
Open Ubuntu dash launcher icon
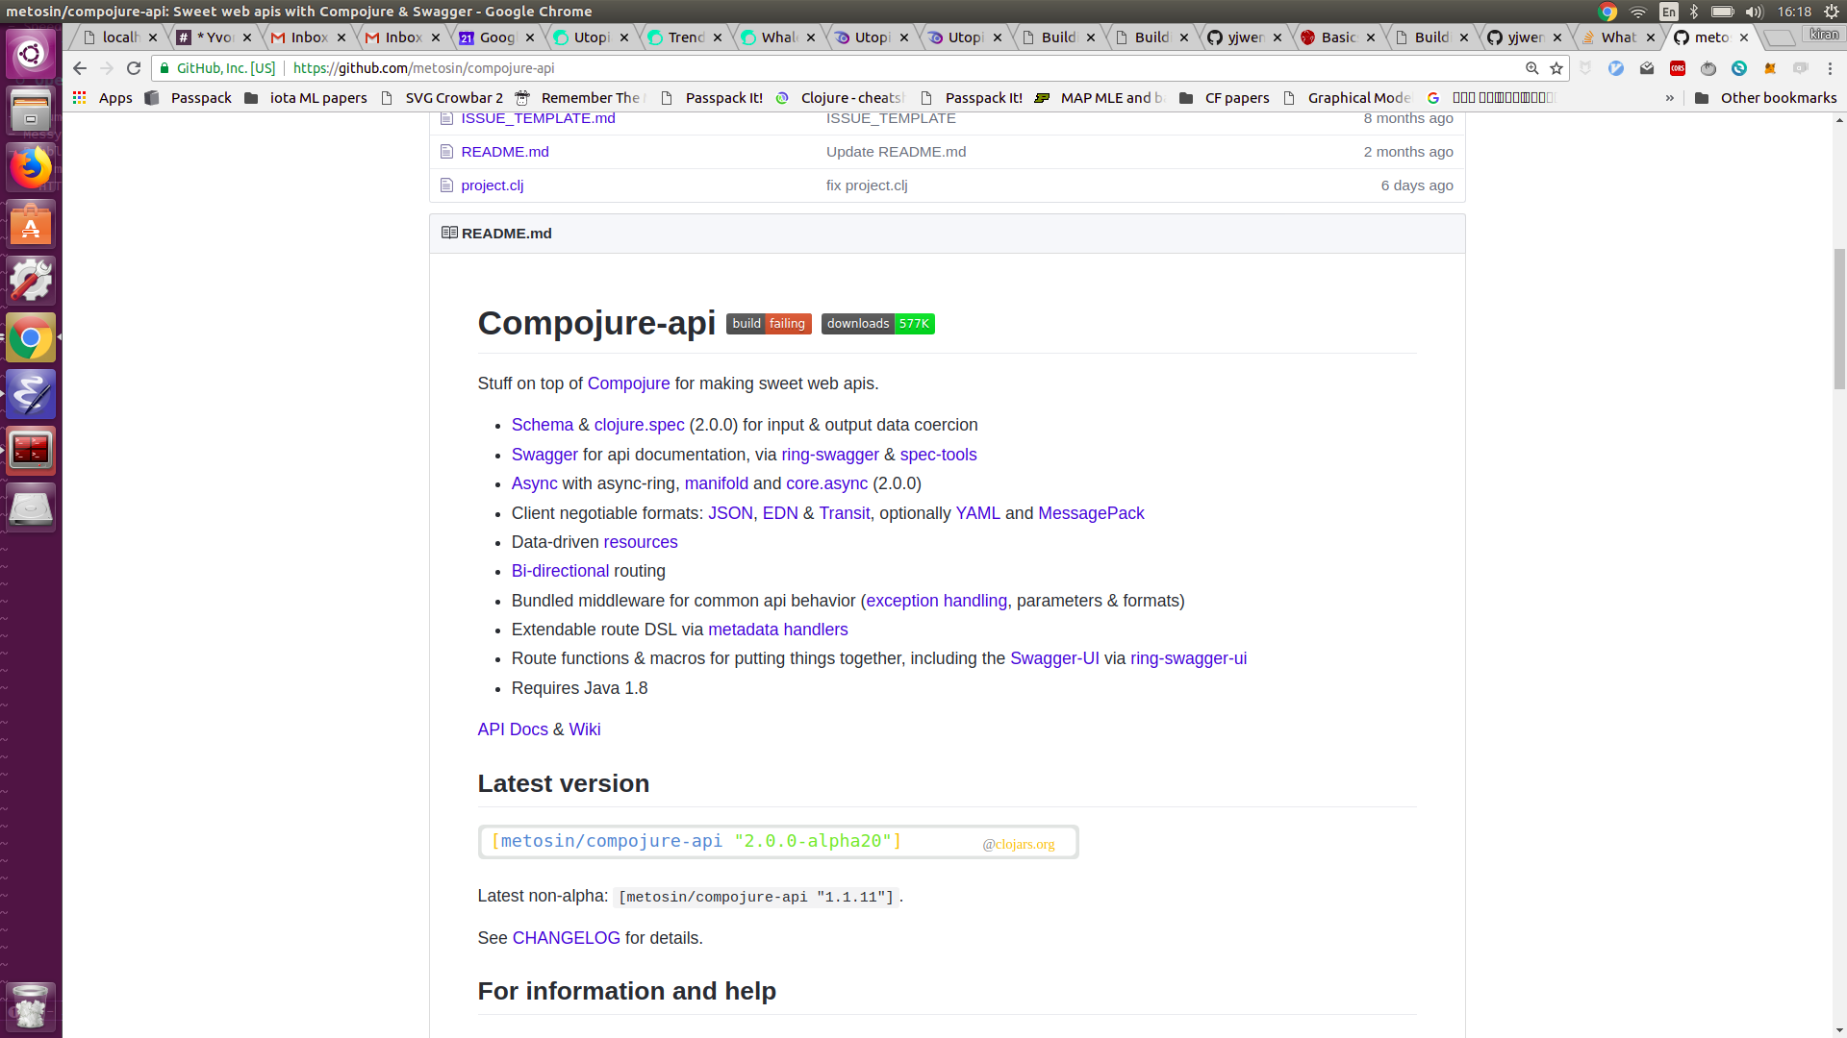[x=31, y=53]
